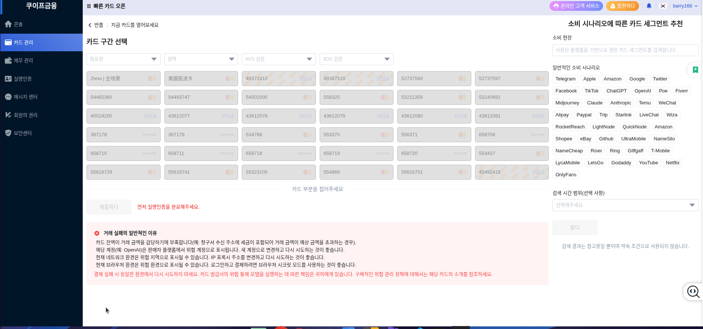The width and height of the screenshot is (703, 329).
Task: Select VISA card segment 43612081
Action: (x=512, y=116)
